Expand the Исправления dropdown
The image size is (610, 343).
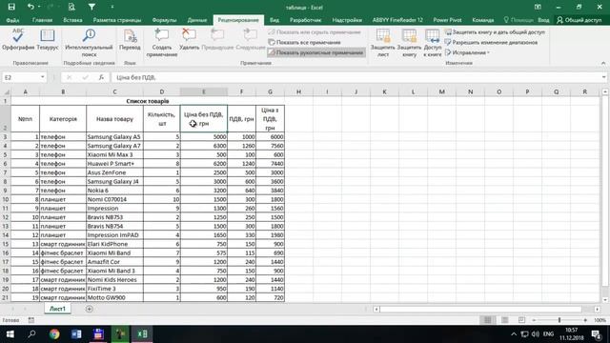467,52
